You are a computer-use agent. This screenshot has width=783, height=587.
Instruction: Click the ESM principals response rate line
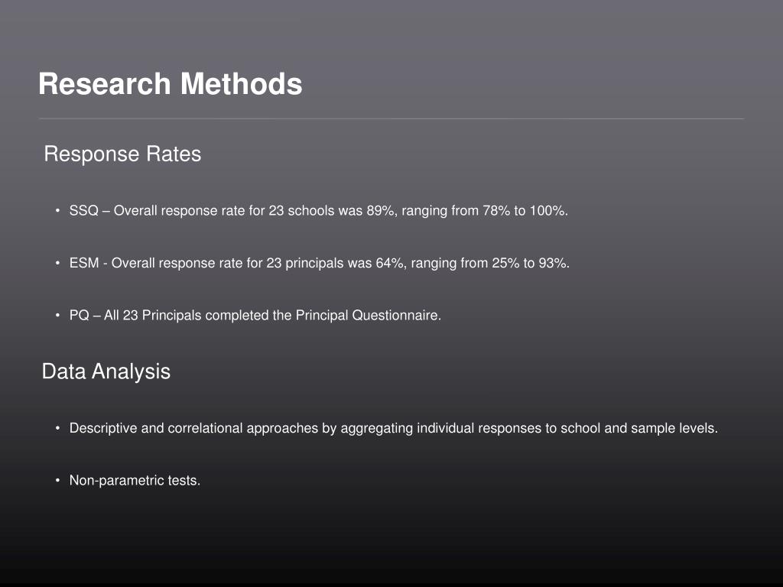(320, 263)
